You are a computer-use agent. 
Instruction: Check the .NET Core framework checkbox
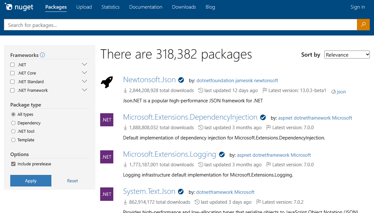click(x=13, y=73)
